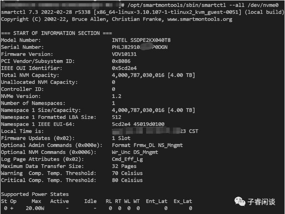Click the 32 Pages transfer size value
This screenshot has height=214, width=285.
[124, 166]
